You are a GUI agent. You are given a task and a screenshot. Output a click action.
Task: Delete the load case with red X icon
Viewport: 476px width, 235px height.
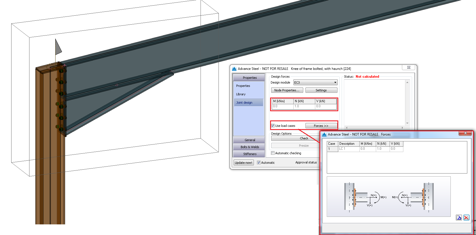(466, 218)
